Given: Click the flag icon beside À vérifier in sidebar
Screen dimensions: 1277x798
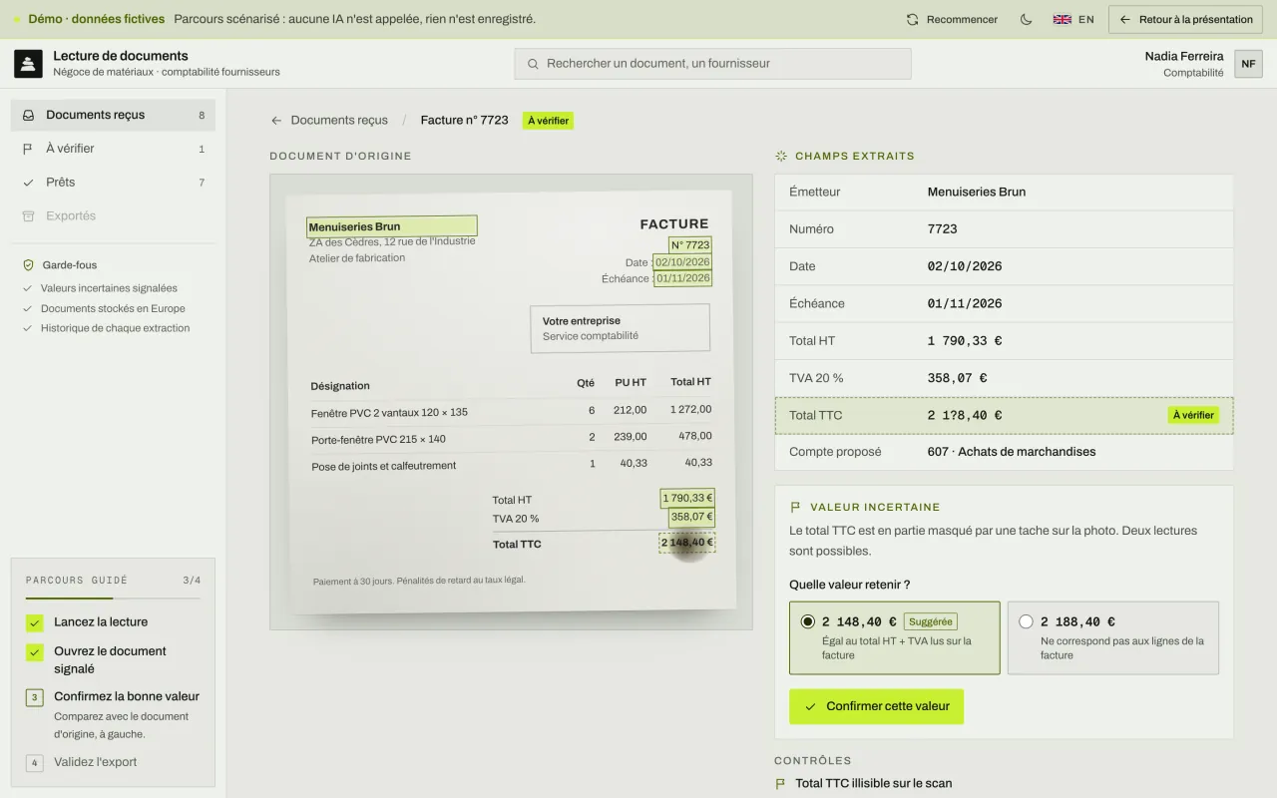Looking at the screenshot, I should click(x=28, y=149).
